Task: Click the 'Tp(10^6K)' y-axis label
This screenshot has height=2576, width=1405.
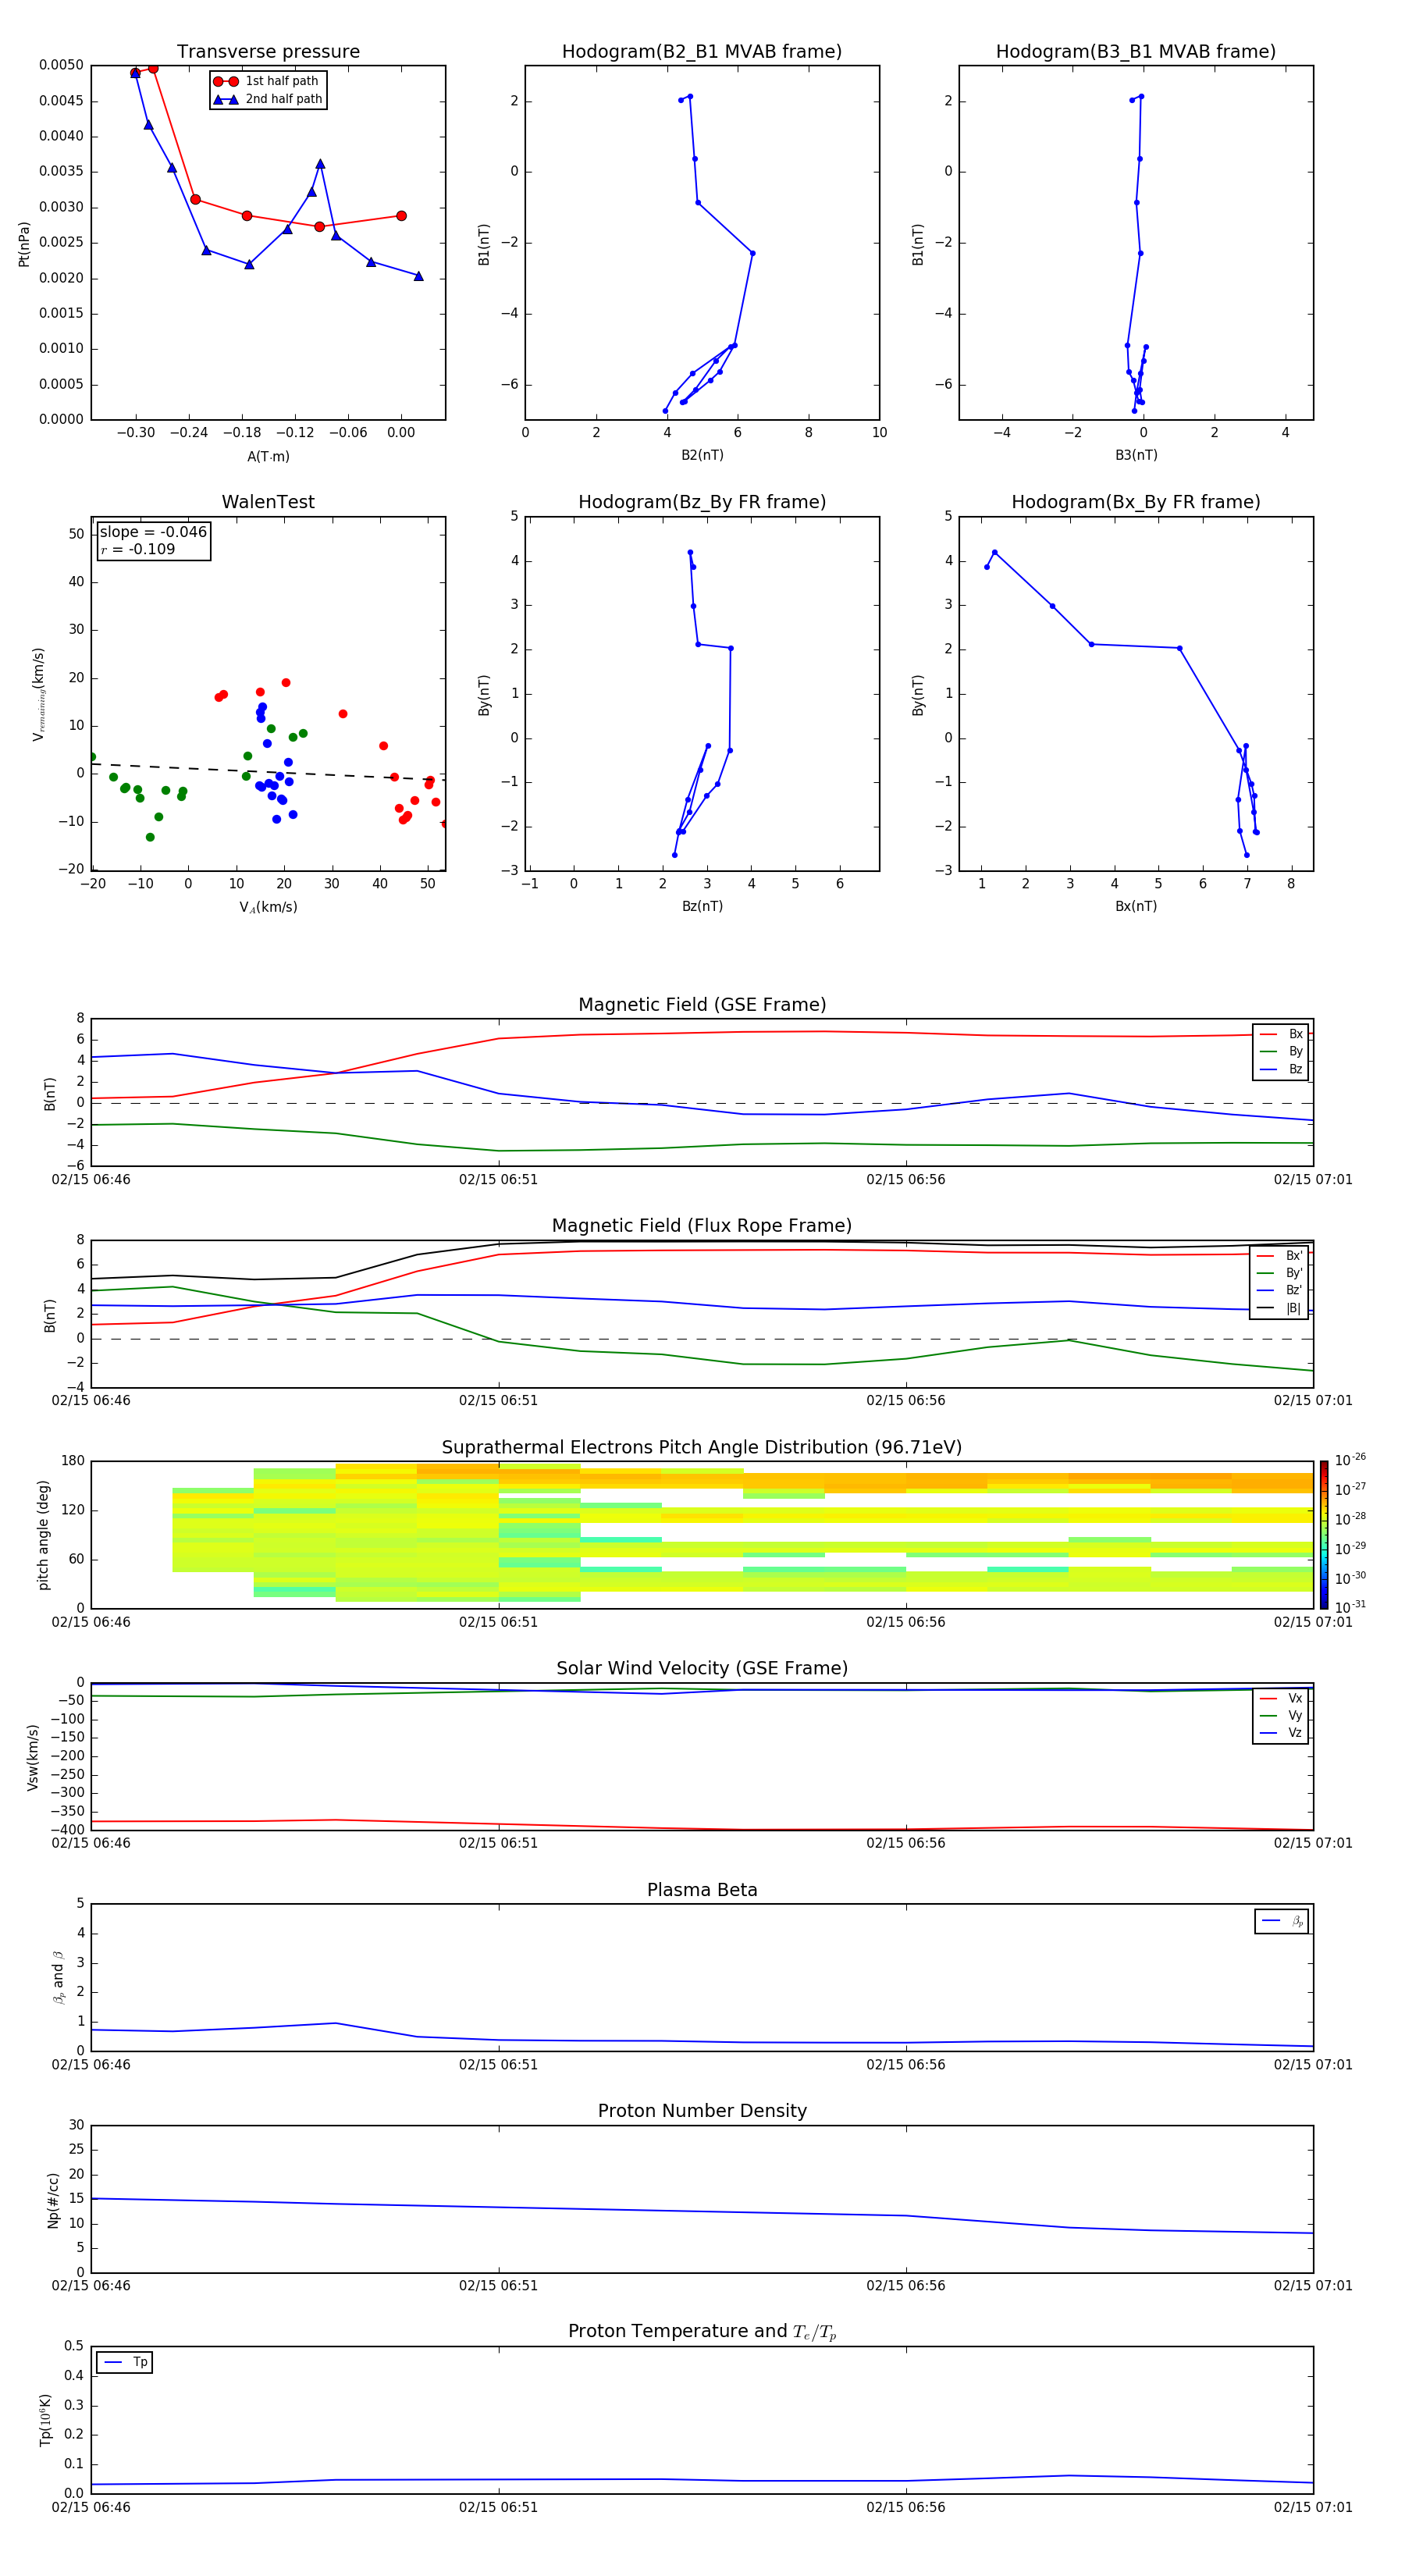Action: (45, 2420)
